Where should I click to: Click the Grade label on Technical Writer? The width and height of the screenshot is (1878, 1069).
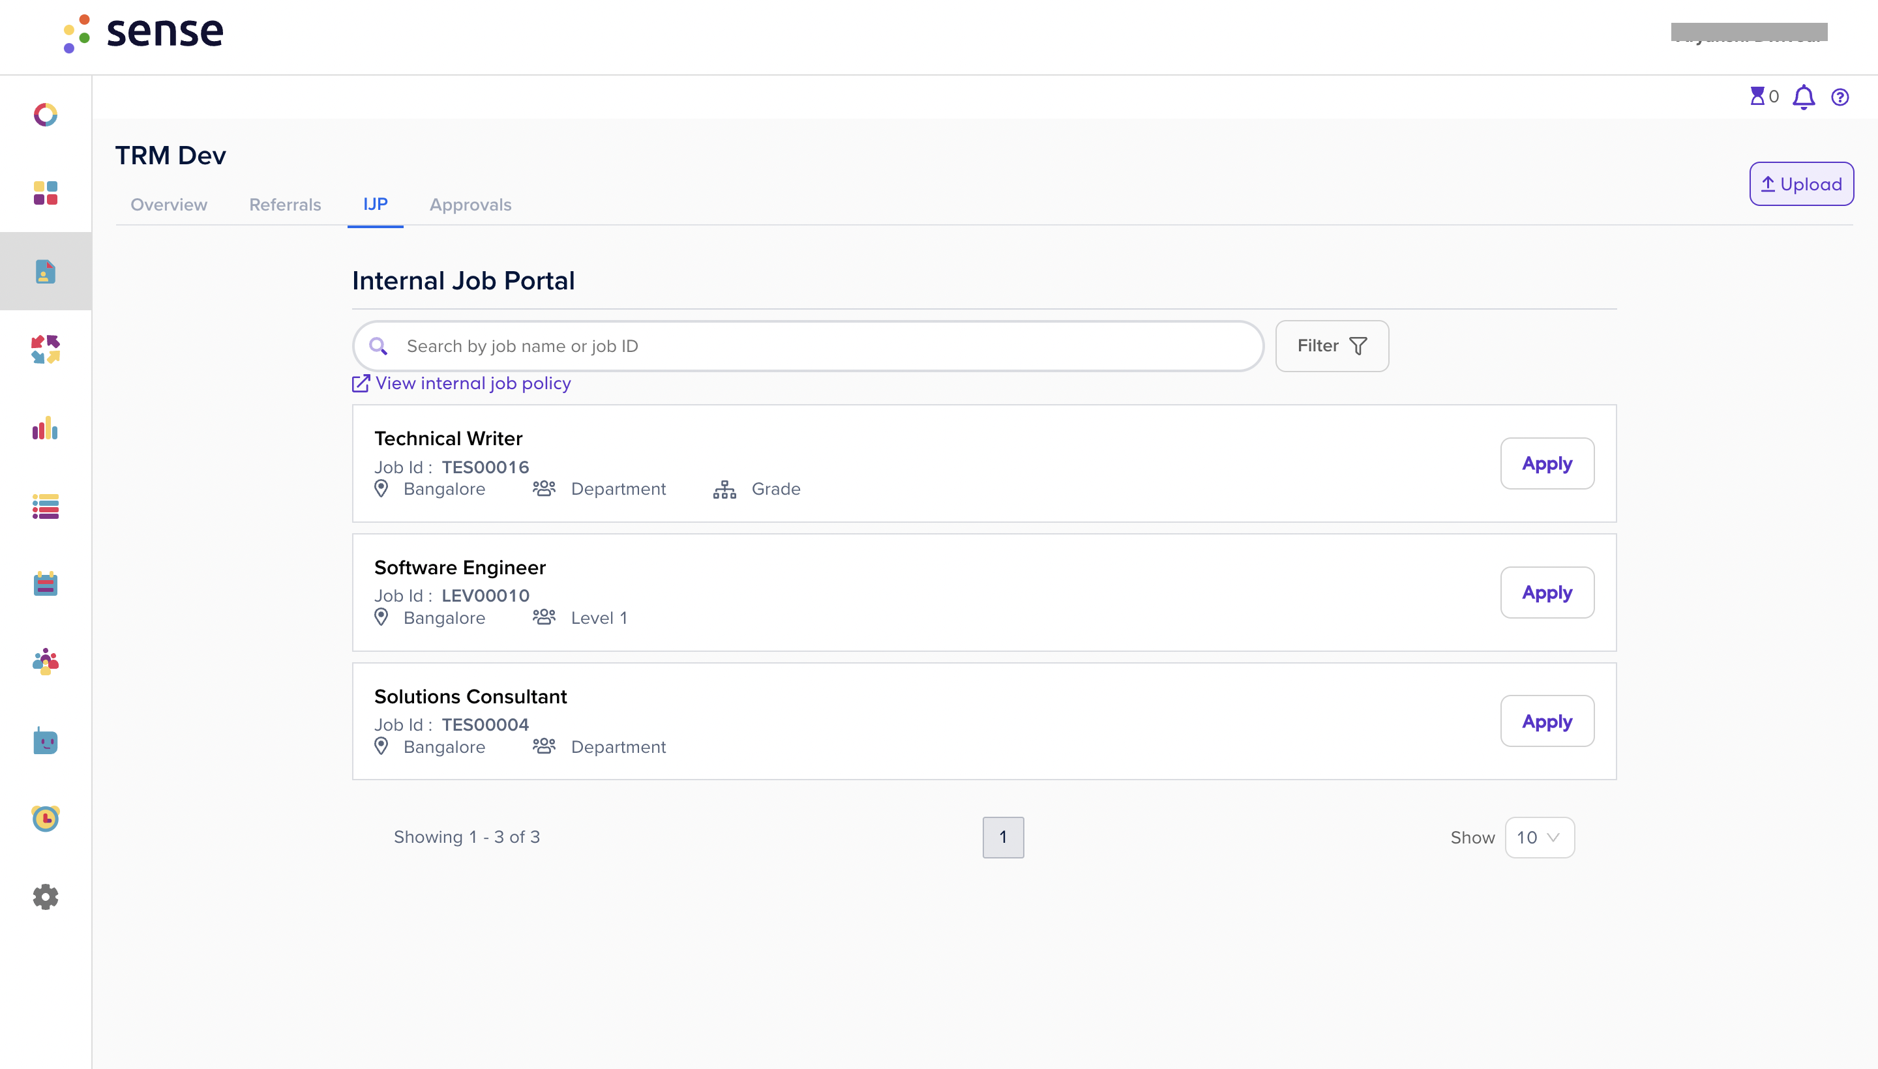click(775, 489)
